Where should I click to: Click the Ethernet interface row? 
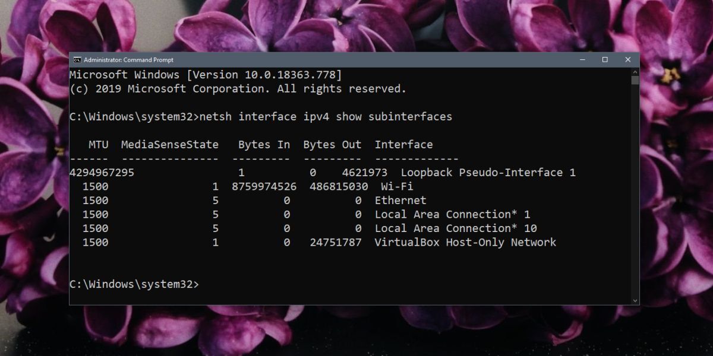tap(401, 201)
